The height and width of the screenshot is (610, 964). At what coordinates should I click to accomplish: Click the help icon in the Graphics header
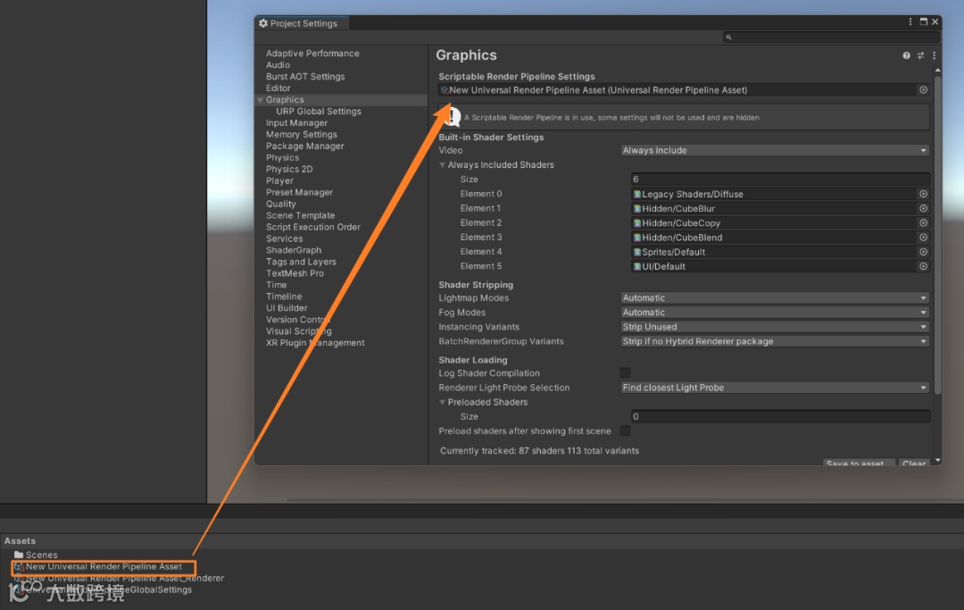[906, 55]
